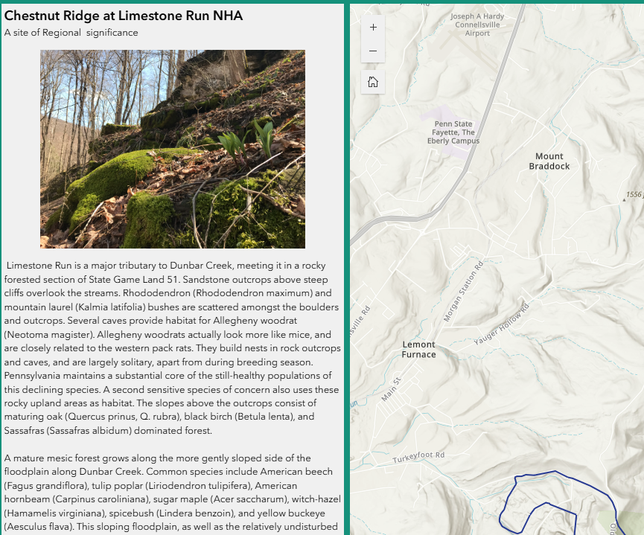Viewport: 644px width, 535px height.
Task: Select the 'A site of Regional significance' subtitle
Action: [71, 33]
